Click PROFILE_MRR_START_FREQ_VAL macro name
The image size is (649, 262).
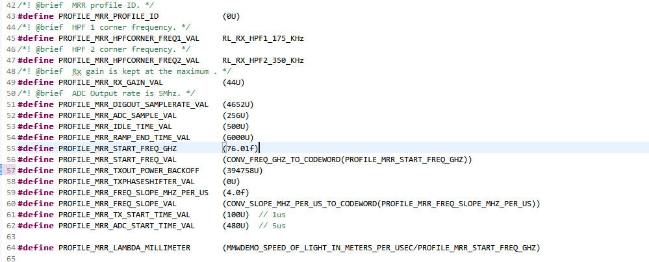pyautogui.click(x=118, y=160)
